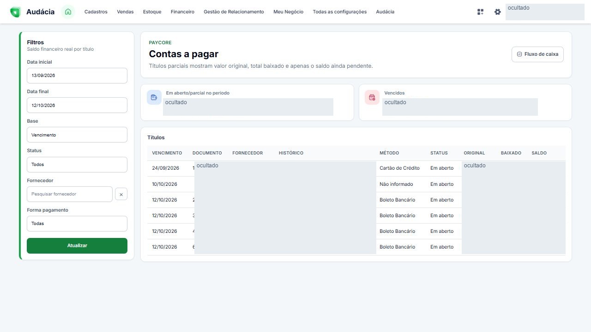Click the Histórico column header
The width and height of the screenshot is (591, 332).
click(x=291, y=153)
